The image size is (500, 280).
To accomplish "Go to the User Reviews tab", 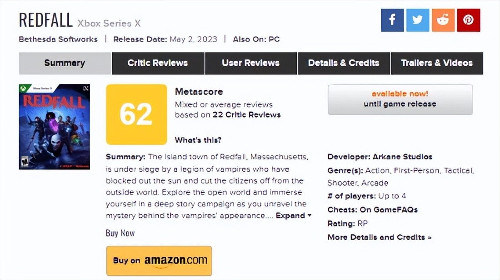I will click(251, 63).
